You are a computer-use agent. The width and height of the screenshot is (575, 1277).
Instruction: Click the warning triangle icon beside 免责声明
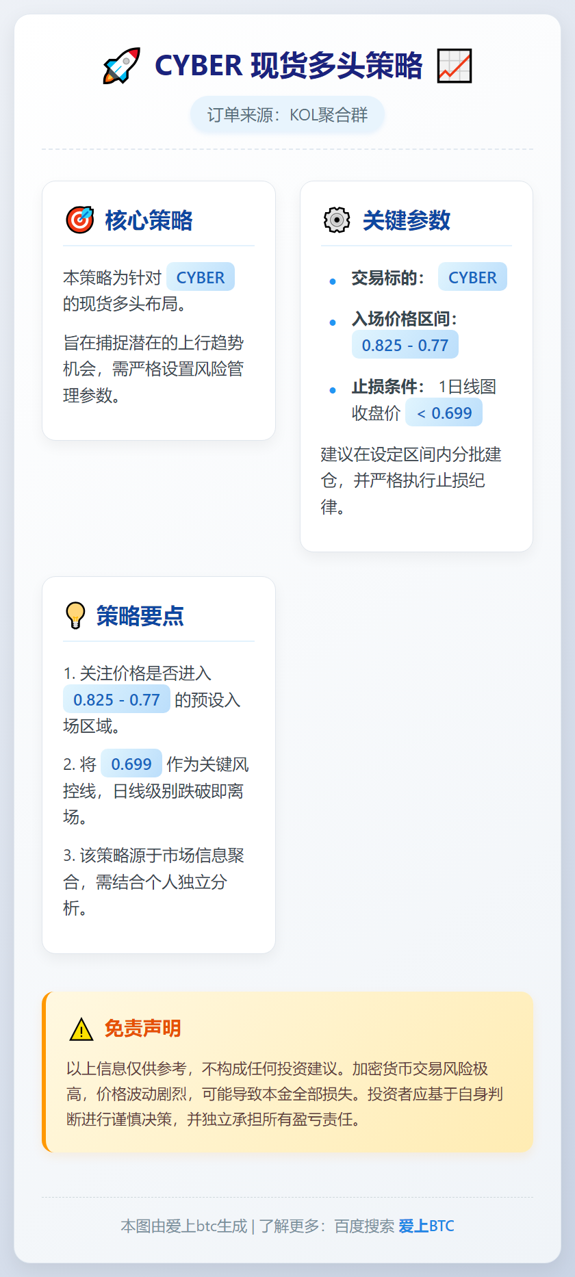81,1029
